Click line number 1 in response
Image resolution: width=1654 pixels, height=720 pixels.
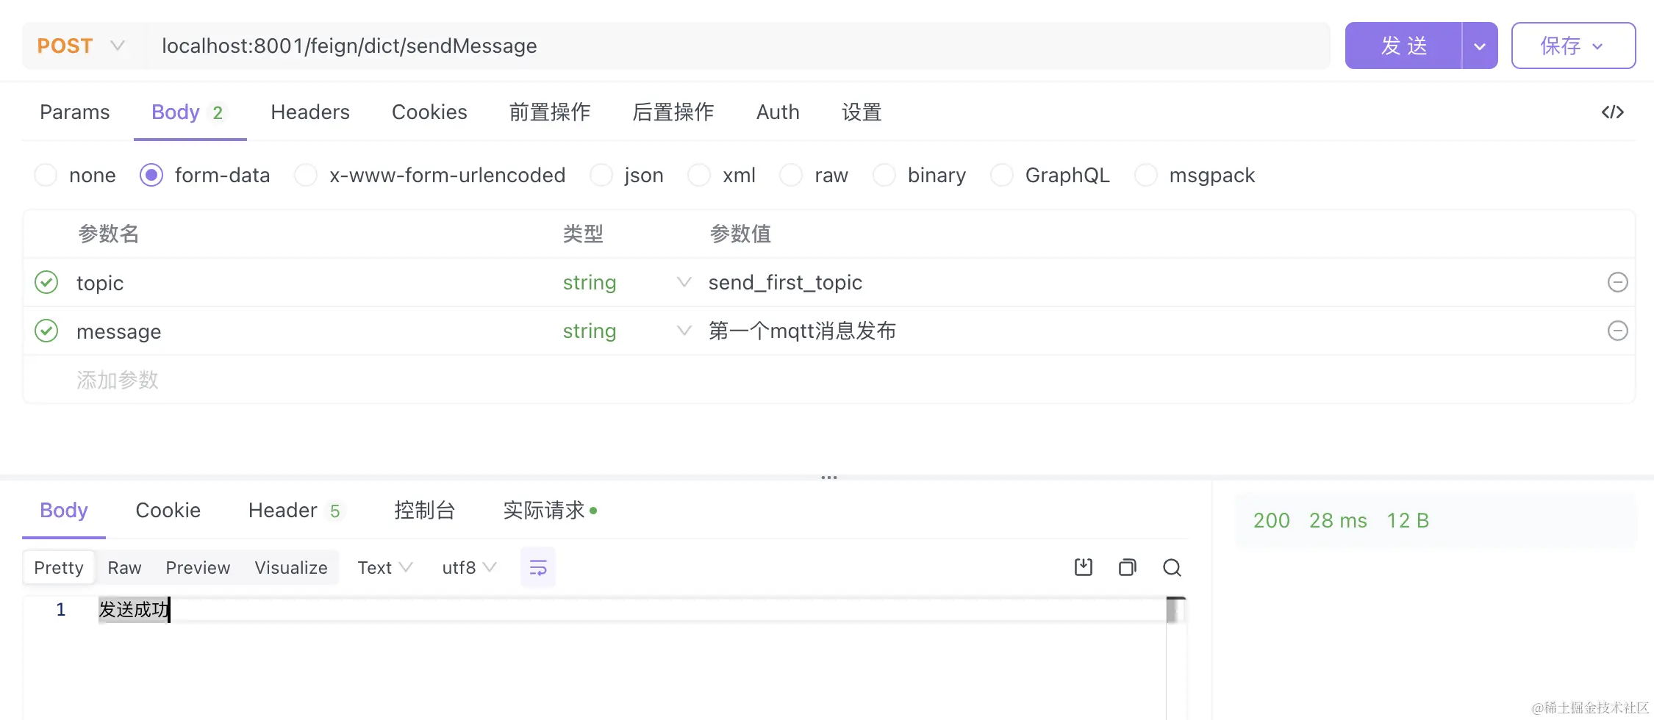pyautogui.click(x=61, y=610)
